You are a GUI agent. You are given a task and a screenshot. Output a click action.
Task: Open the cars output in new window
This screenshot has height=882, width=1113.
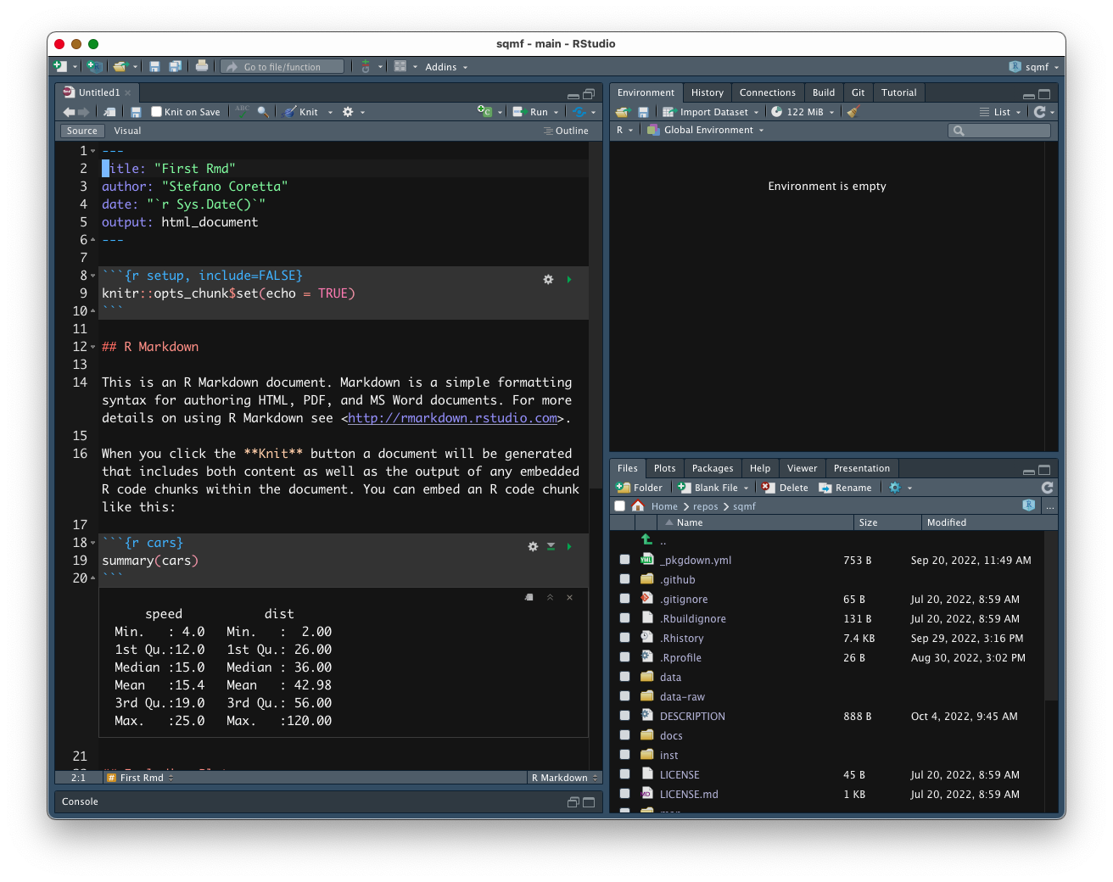pyautogui.click(x=529, y=597)
